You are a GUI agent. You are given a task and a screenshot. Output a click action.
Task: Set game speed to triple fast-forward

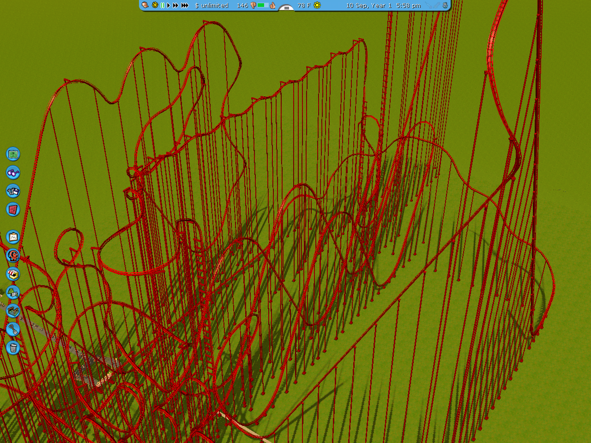pos(185,5)
